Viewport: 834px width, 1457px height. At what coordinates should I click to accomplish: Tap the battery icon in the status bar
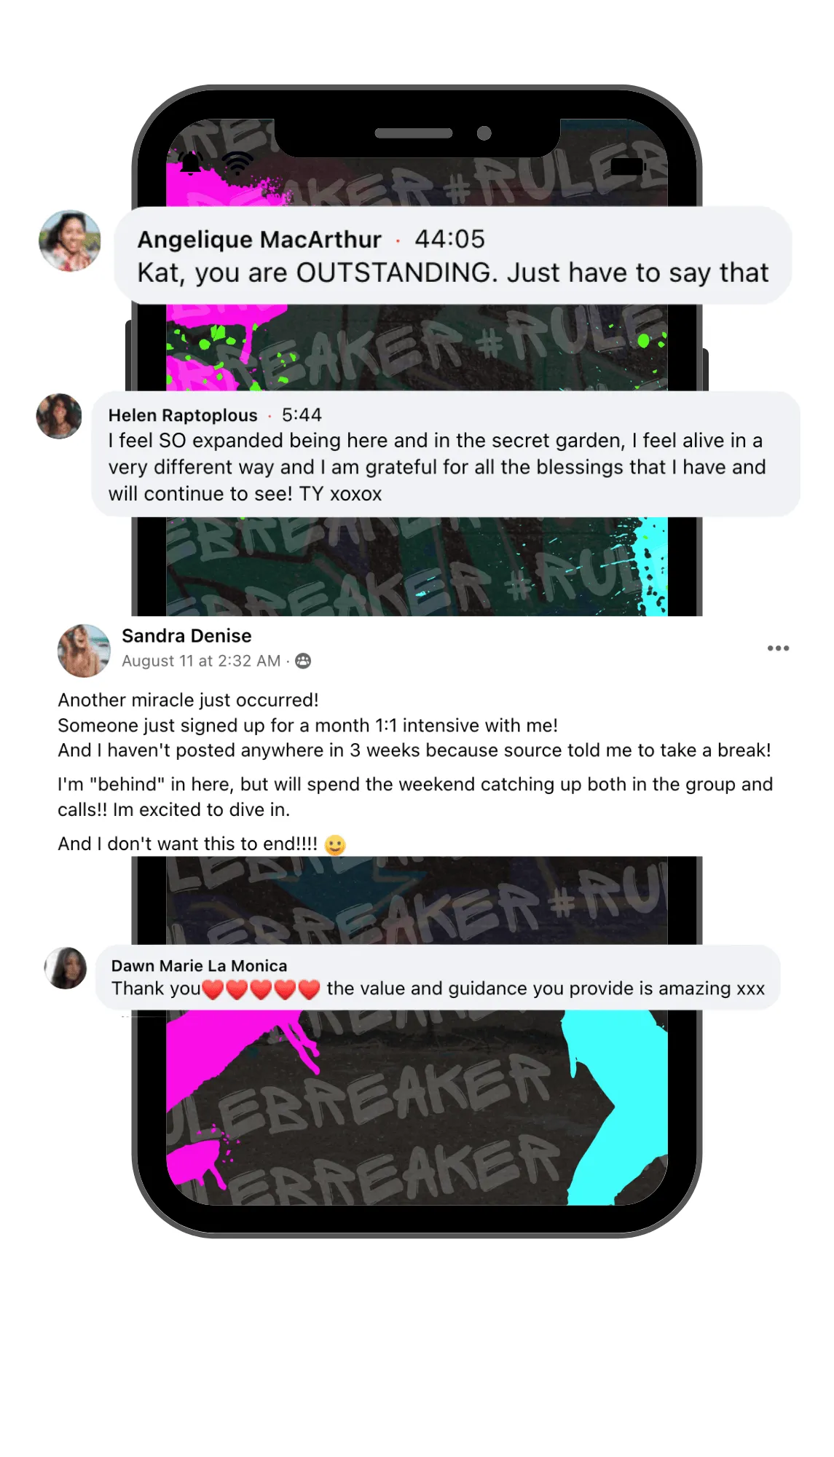click(628, 167)
